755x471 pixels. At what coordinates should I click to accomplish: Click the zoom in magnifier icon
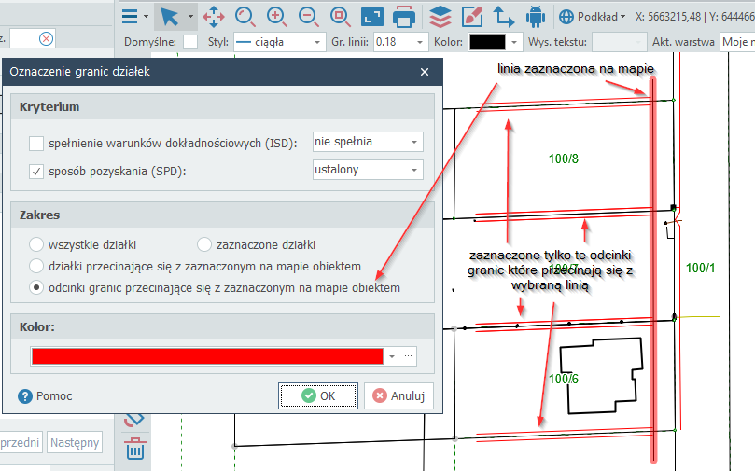point(277,16)
